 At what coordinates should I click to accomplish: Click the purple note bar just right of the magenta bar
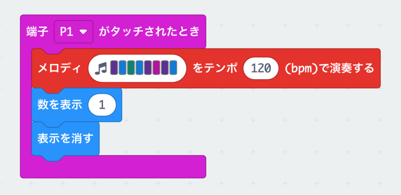164,68
